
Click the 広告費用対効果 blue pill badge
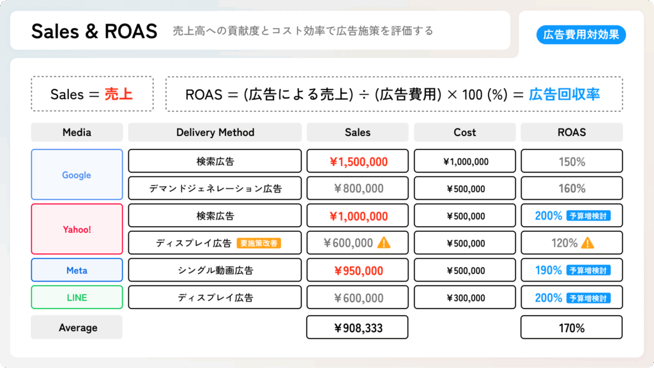pyautogui.click(x=581, y=34)
